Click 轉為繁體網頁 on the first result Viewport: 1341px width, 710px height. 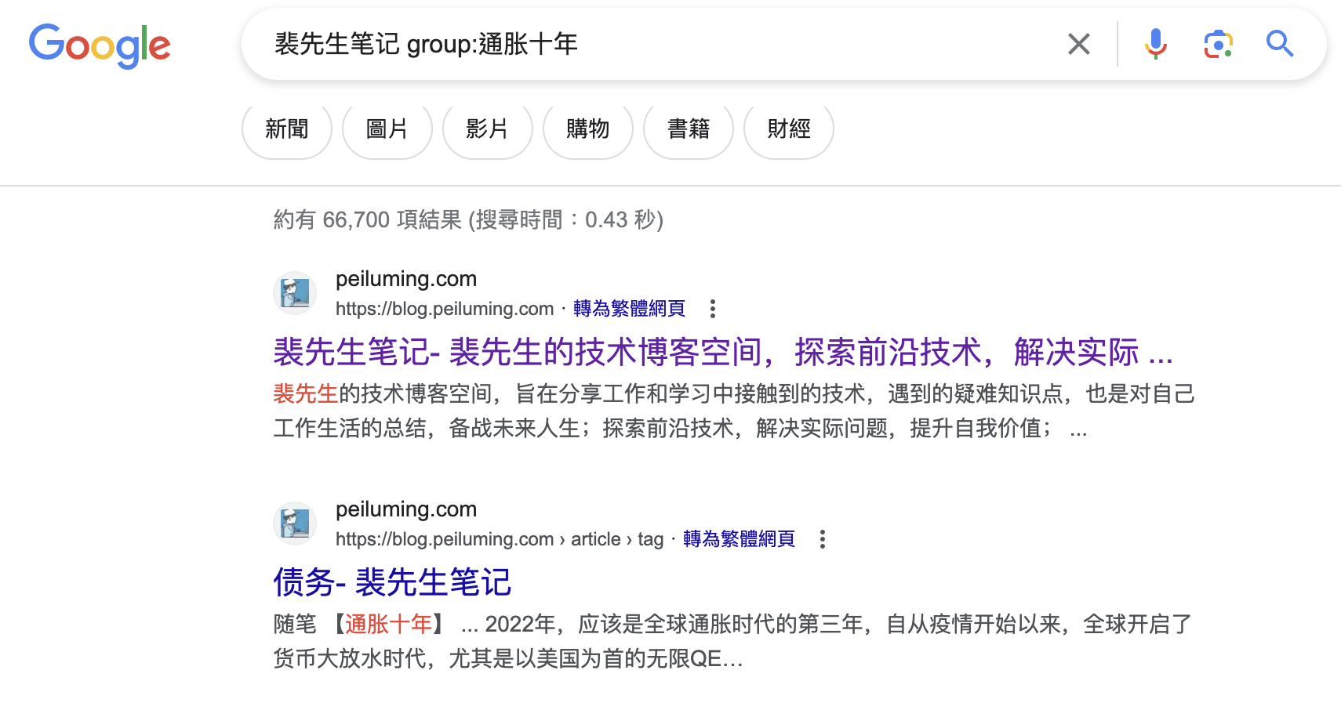629,309
